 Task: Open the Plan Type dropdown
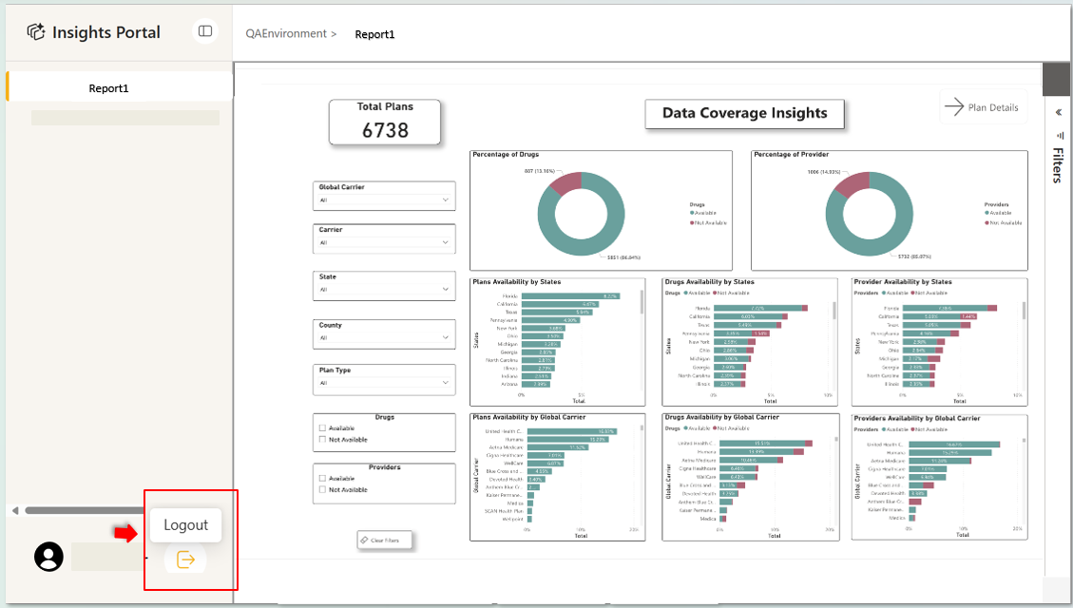384,383
